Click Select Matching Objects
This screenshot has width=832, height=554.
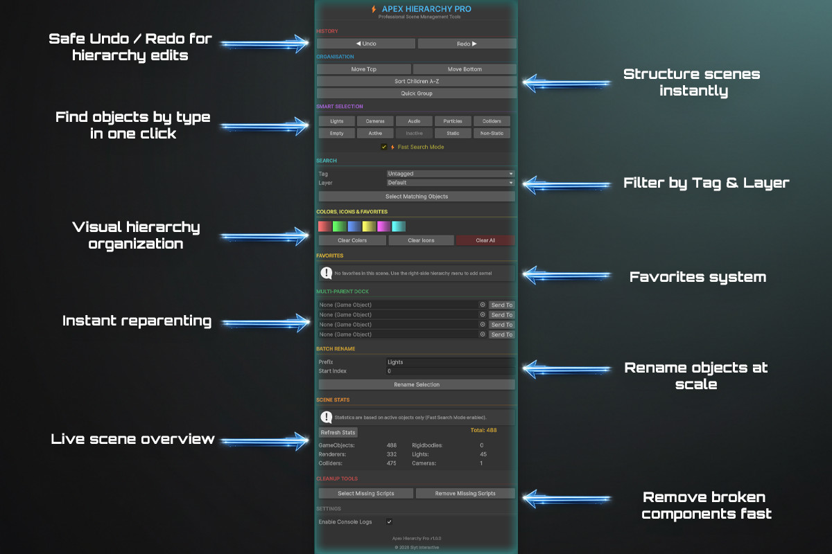pyautogui.click(x=416, y=196)
